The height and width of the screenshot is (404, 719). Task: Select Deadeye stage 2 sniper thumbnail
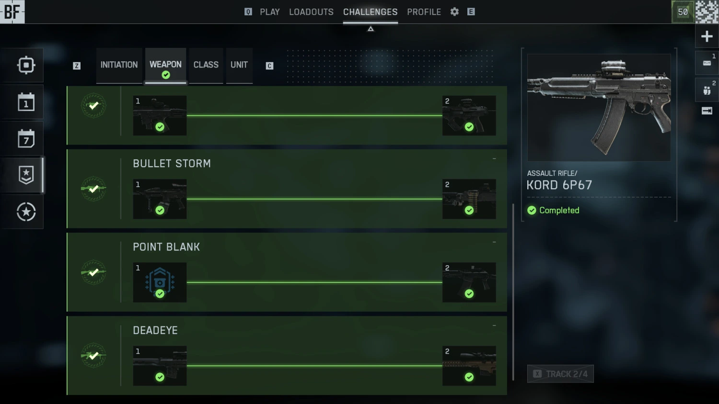coord(469,366)
